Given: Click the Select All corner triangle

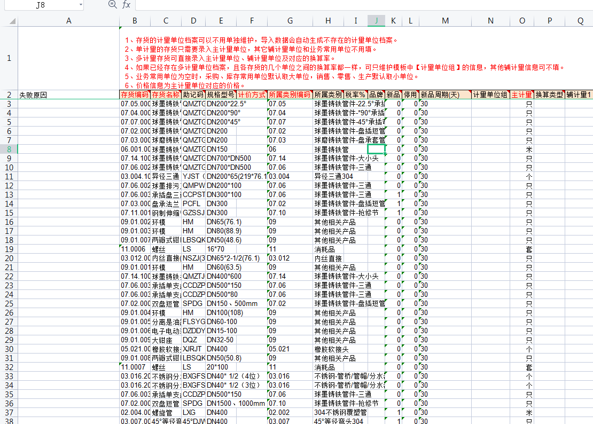Looking at the screenshot, I should (13, 21).
